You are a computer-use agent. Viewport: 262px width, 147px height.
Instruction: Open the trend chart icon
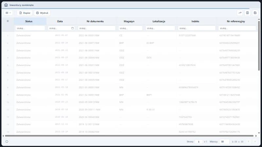tap(240, 13)
